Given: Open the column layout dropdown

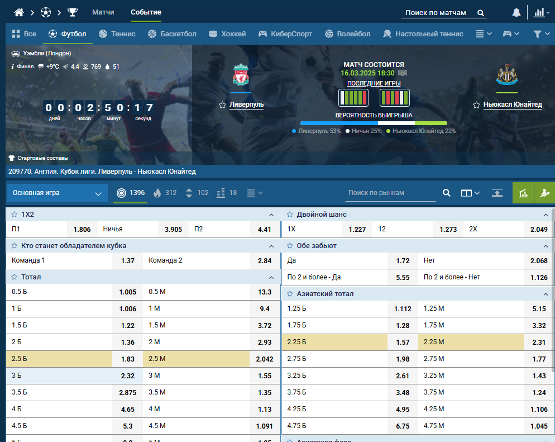Looking at the screenshot, I should pyautogui.click(x=470, y=193).
